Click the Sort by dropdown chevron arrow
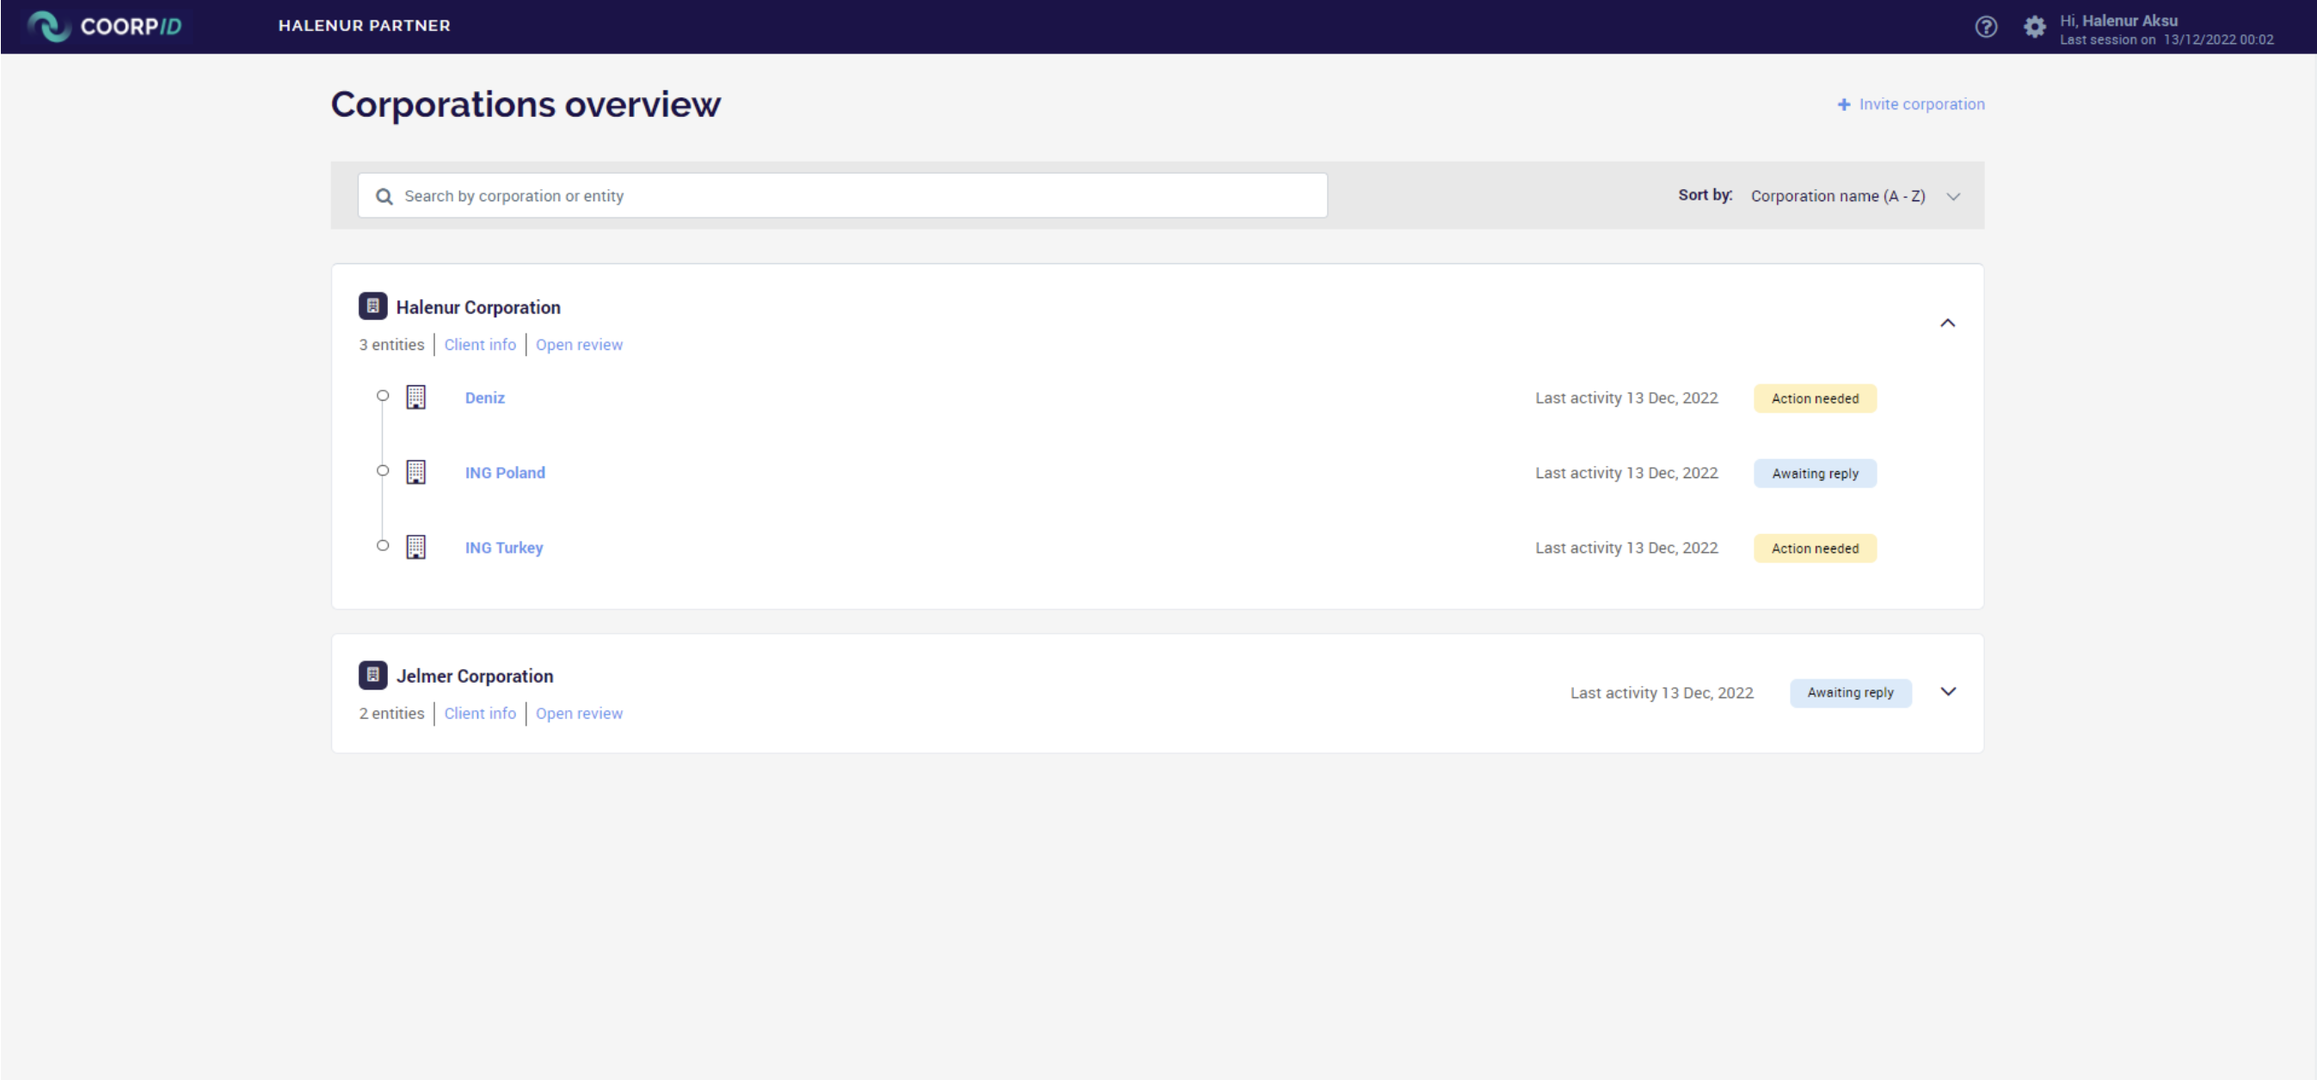 click(x=1952, y=197)
